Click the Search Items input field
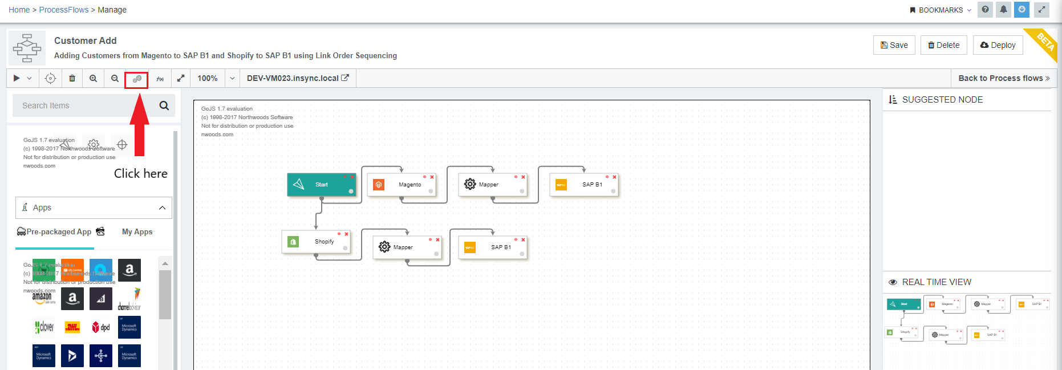 point(86,105)
